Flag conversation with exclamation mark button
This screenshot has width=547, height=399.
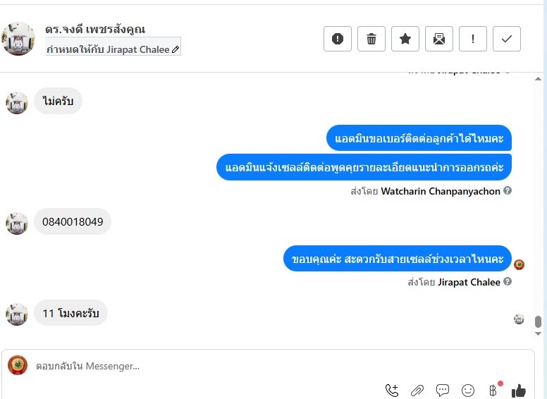[473, 39]
